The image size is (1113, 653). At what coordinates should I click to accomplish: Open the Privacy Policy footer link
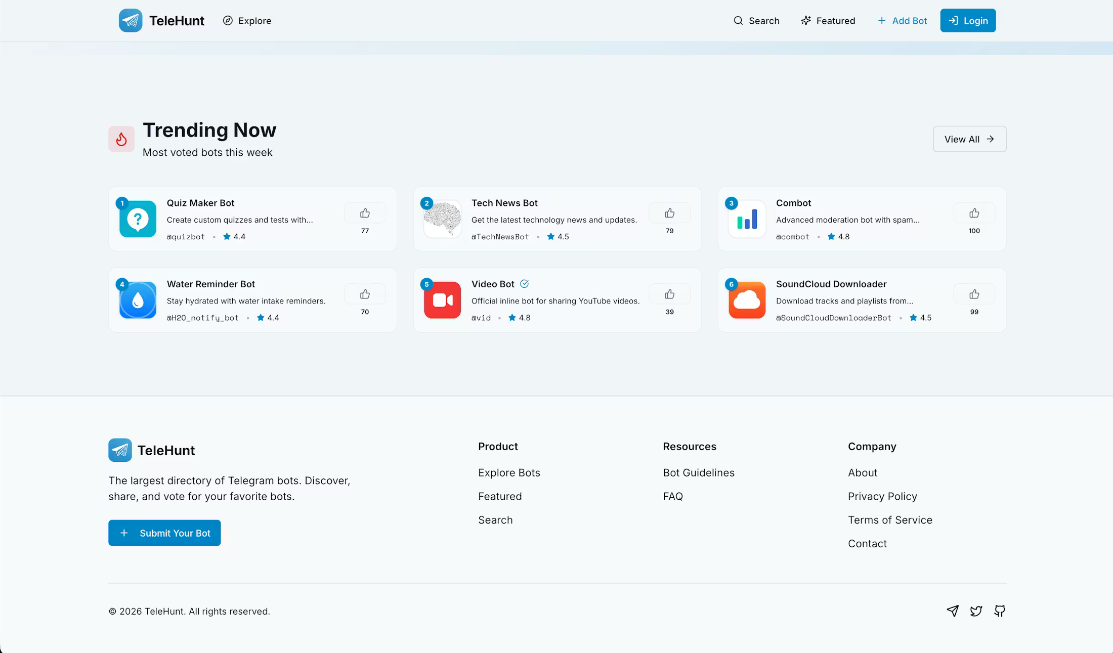click(882, 496)
